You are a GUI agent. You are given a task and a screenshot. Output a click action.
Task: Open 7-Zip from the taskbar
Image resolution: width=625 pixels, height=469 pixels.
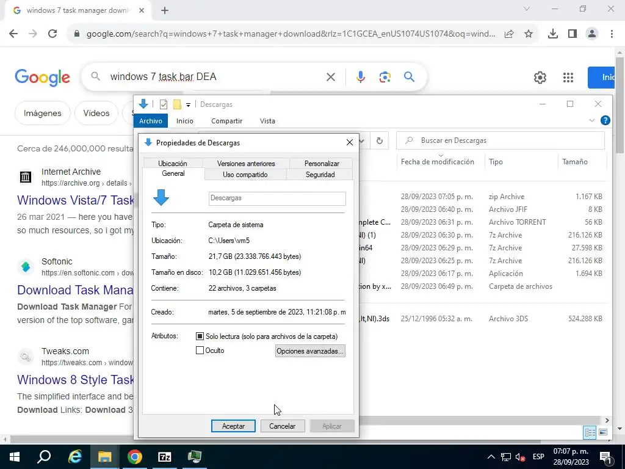click(165, 457)
